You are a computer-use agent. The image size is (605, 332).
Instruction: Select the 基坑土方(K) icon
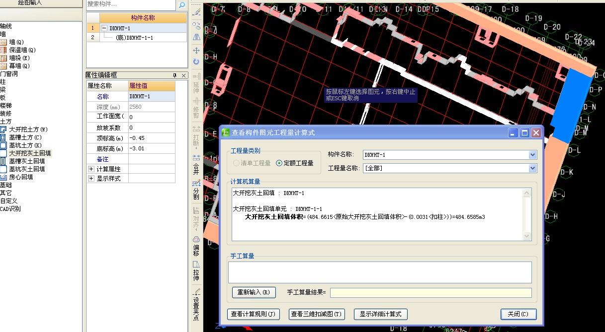[x=4, y=145]
